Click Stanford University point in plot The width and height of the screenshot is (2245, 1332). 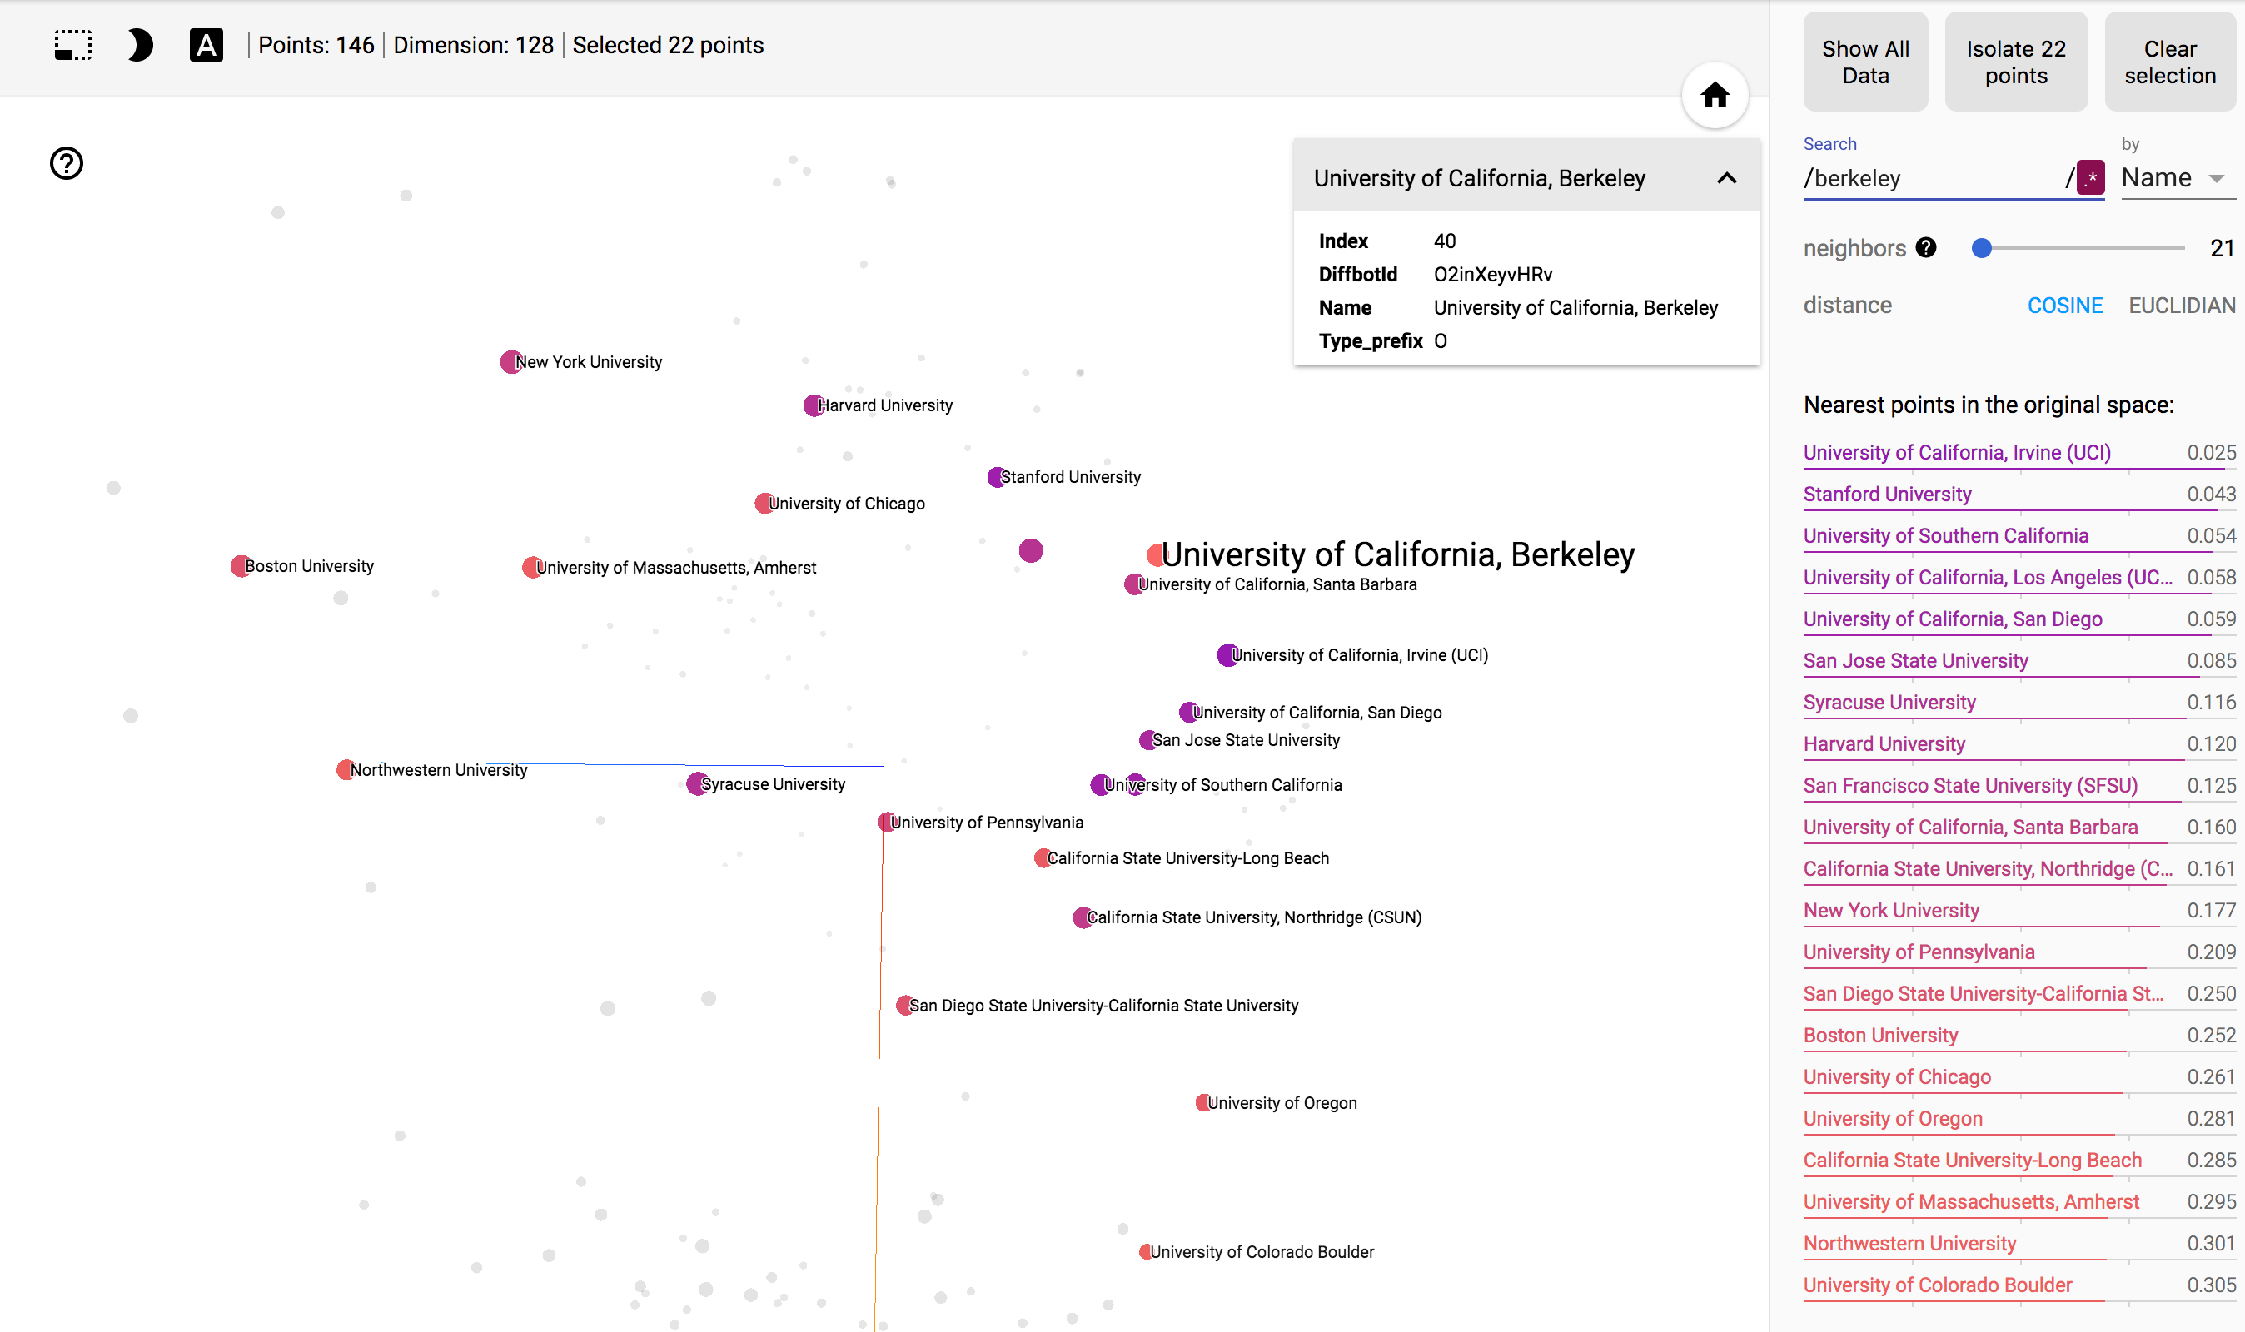997,478
